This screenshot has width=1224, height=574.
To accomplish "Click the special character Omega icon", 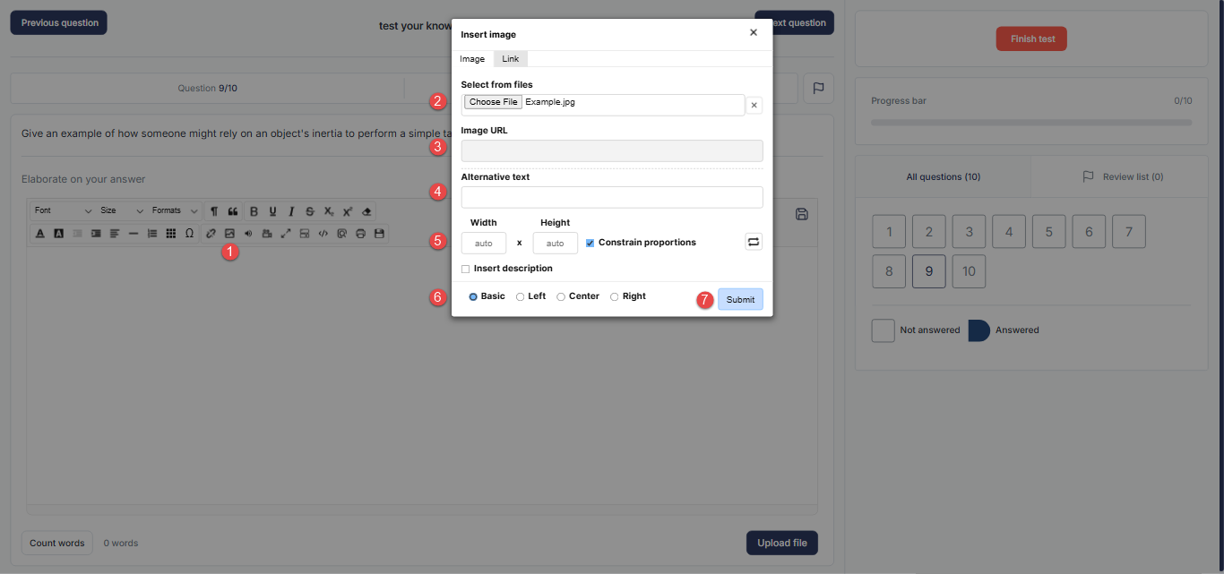I will point(189,234).
